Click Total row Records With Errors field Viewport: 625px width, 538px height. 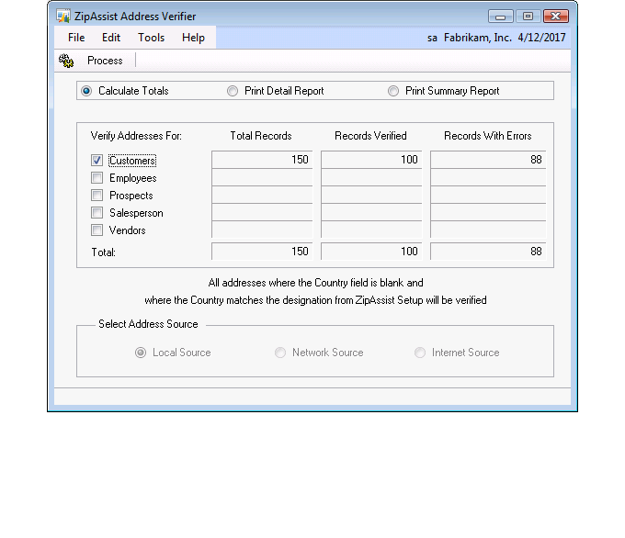click(x=488, y=252)
